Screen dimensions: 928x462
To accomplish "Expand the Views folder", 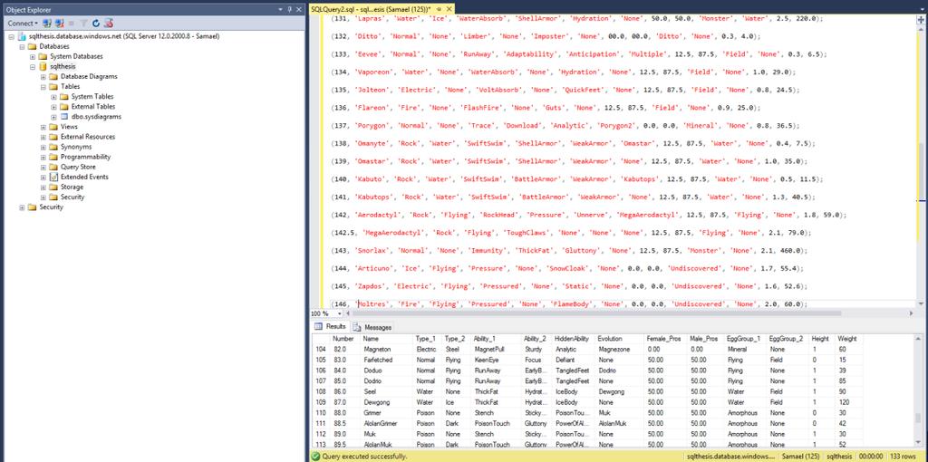I will (43, 127).
